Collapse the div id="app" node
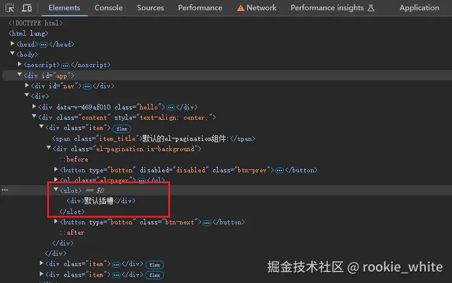The width and height of the screenshot is (452, 283). tap(19, 74)
